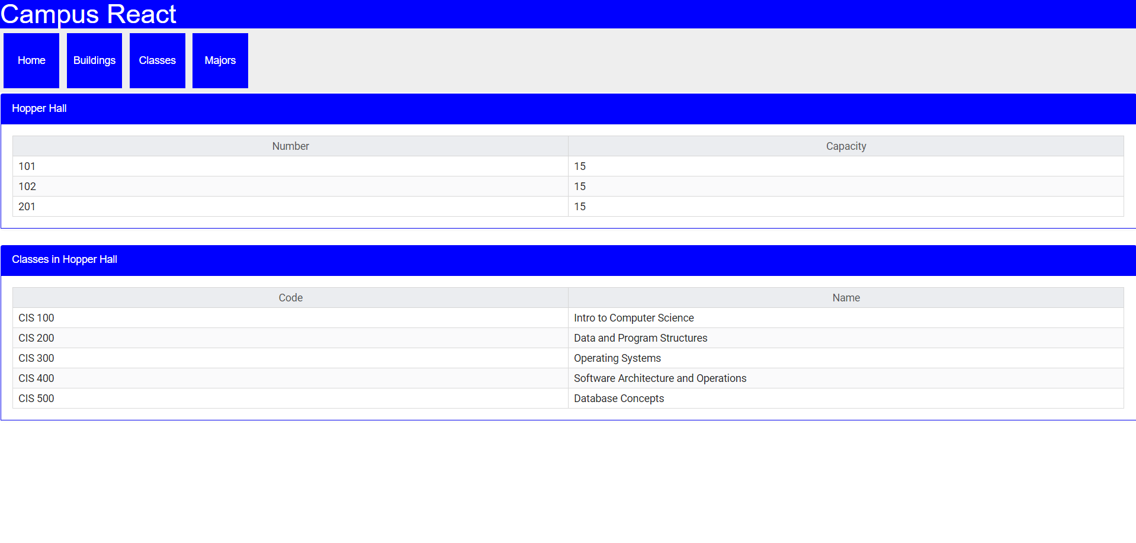This screenshot has width=1136, height=543.
Task: Navigate to Majors
Action: tap(220, 60)
